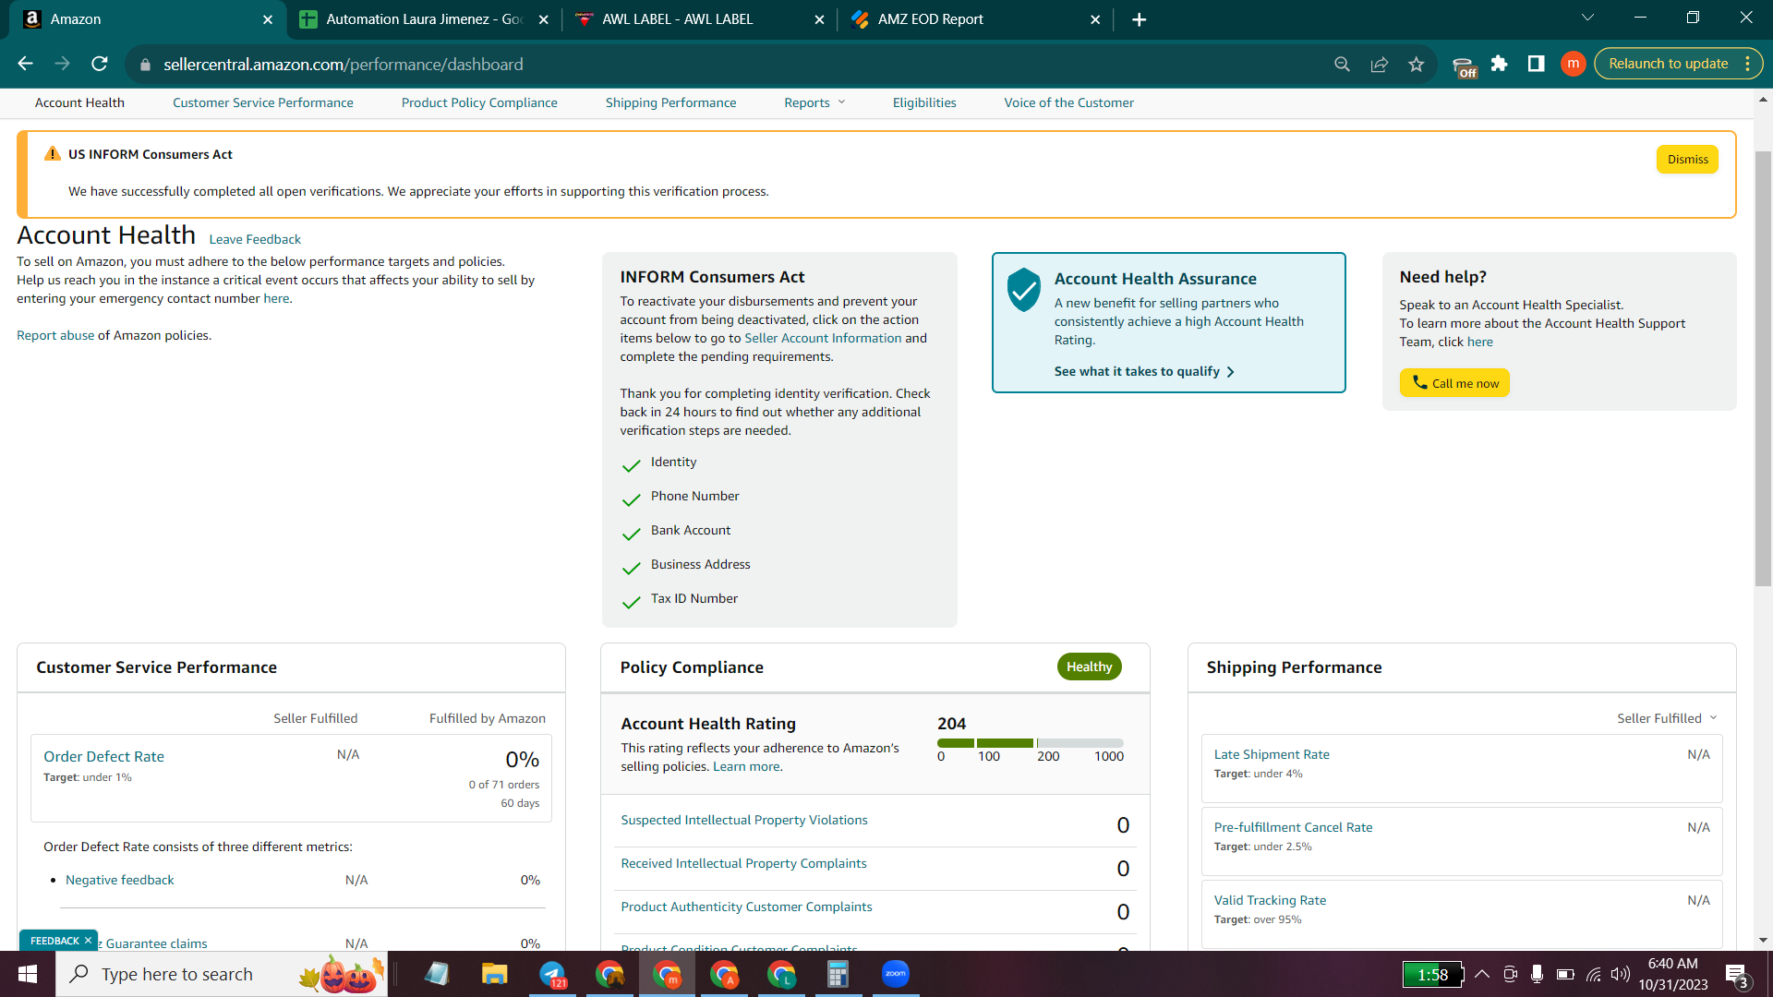
Task: Open the Account Health menu item
Action: 79,102
